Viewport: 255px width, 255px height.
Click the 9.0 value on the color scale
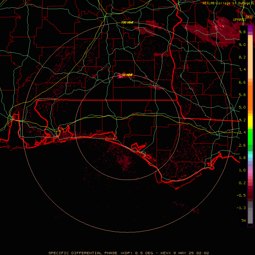click(242, 44)
